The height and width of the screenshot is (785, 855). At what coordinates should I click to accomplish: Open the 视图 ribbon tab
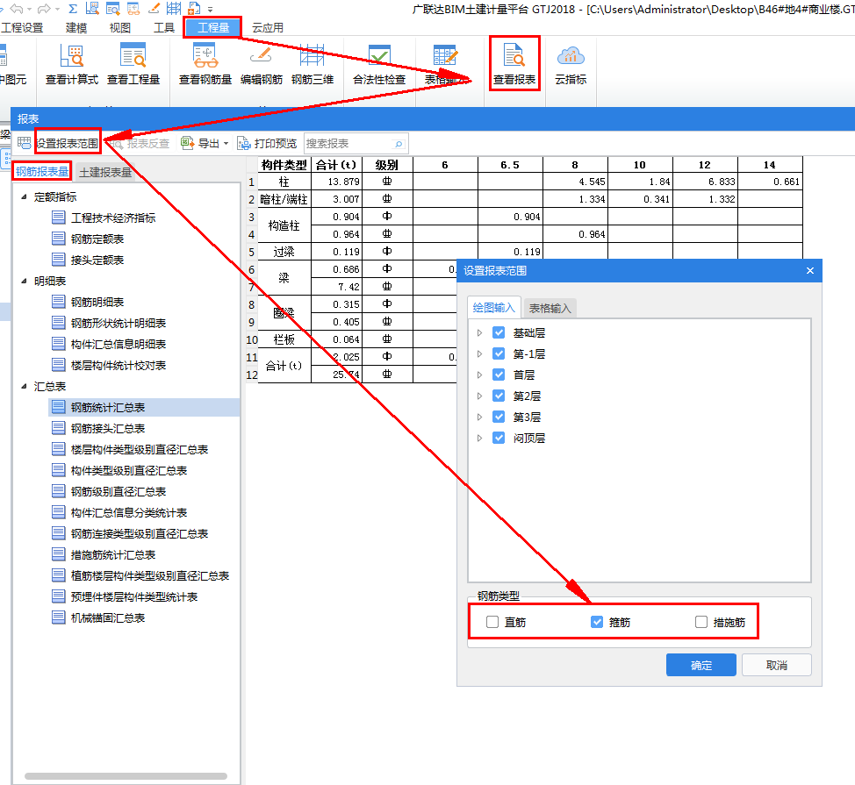coord(120,28)
